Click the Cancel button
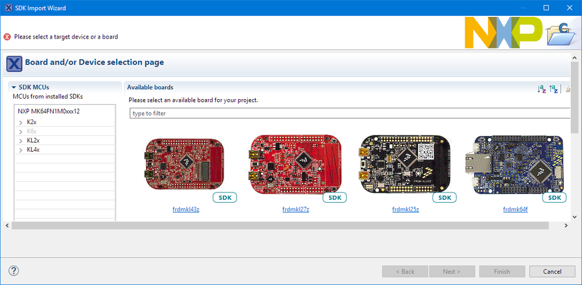This screenshot has width=582, height=285. pos(552,272)
